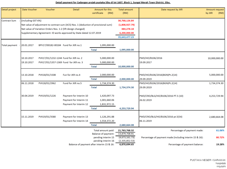This screenshot has height=169, width=227.
Task: Click the revised contract total 35,643,477.23
Action: 125,37
